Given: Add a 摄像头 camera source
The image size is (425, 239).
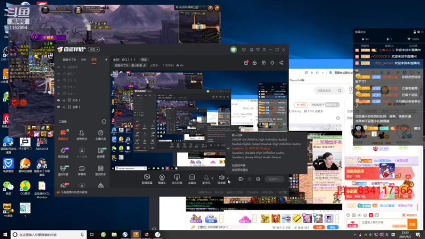Looking at the screenshot, I should coord(162,179).
